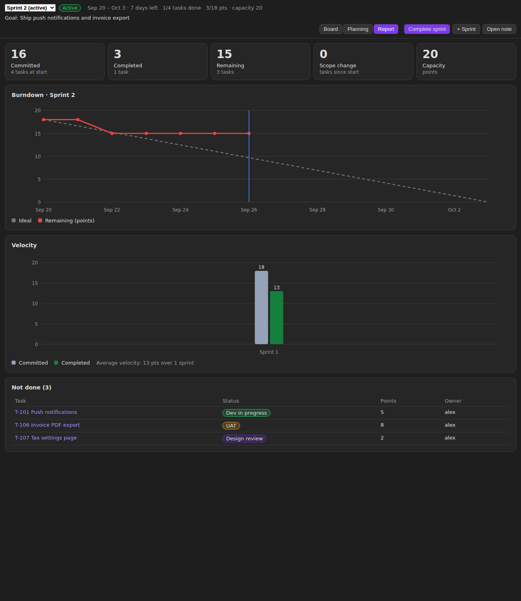Click the Status column header
The height and width of the screenshot is (601, 521).
[231, 401]
